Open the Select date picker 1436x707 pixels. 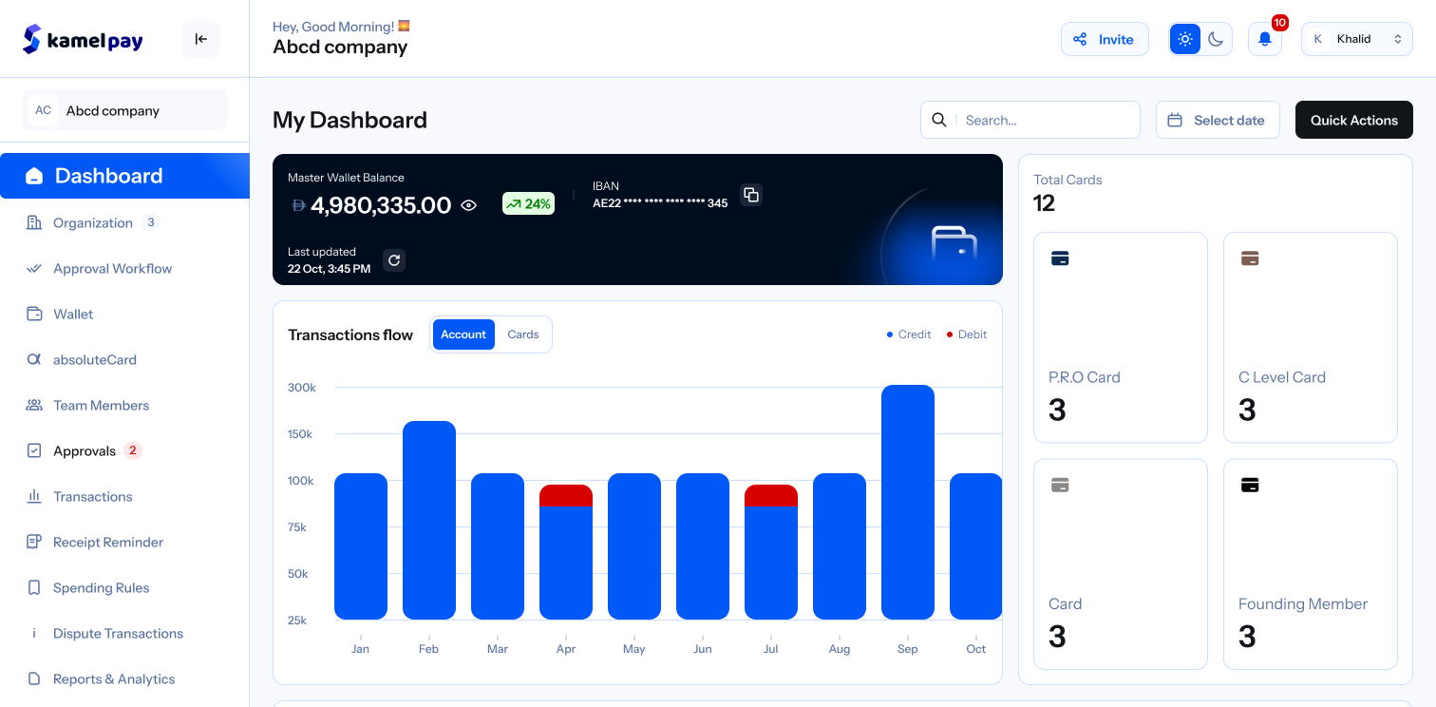pos(1218,120)
